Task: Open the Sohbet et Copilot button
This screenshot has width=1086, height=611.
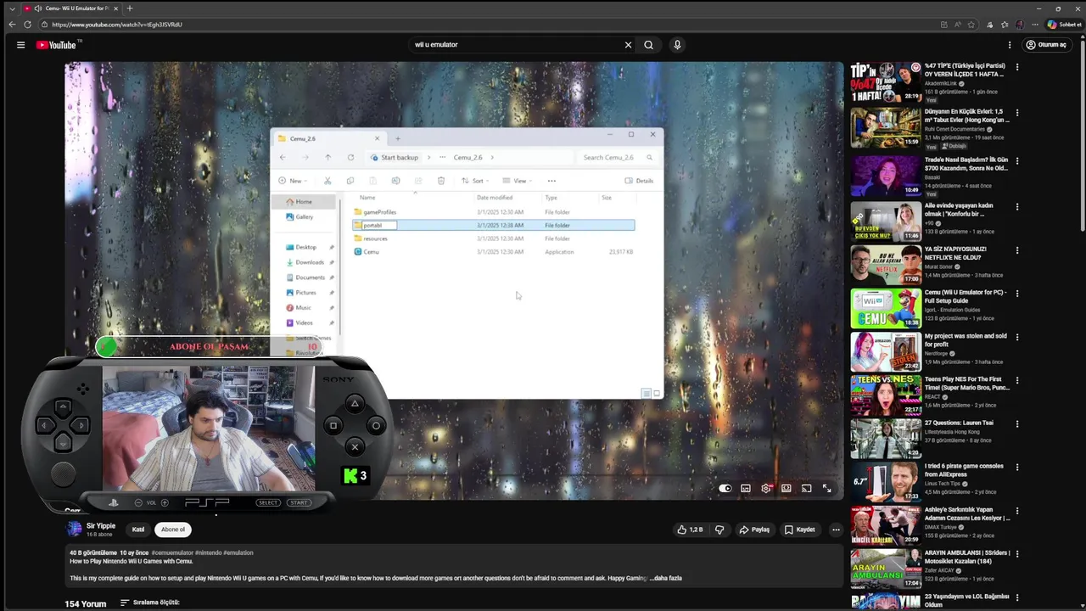Action: [x=1064, y=25]
